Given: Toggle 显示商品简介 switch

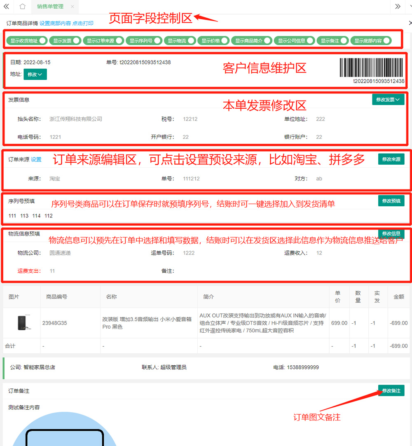Looking at the screenshot, I should [251, 41].
